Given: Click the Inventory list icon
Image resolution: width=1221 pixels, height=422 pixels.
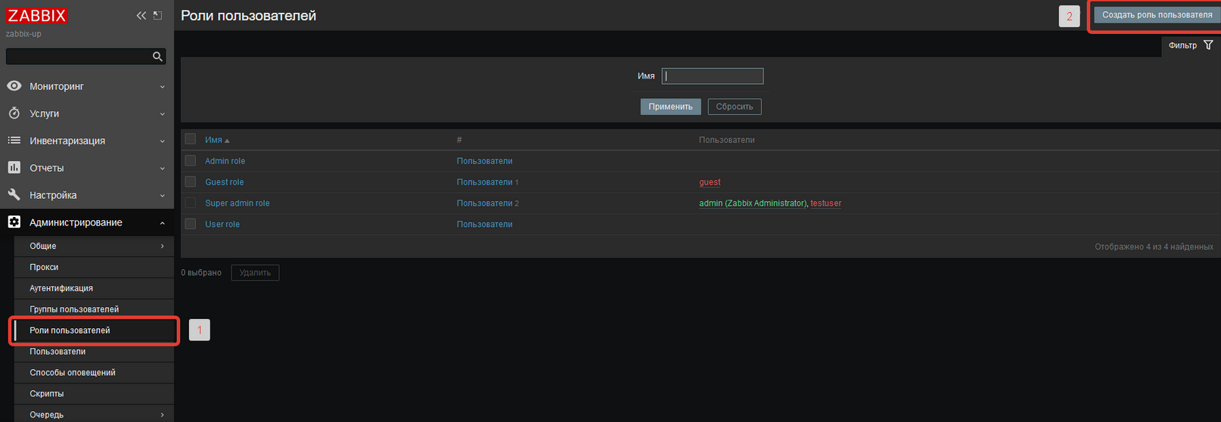Looking at the screenshot, I should pyautogui.click(x=14, y=141).
